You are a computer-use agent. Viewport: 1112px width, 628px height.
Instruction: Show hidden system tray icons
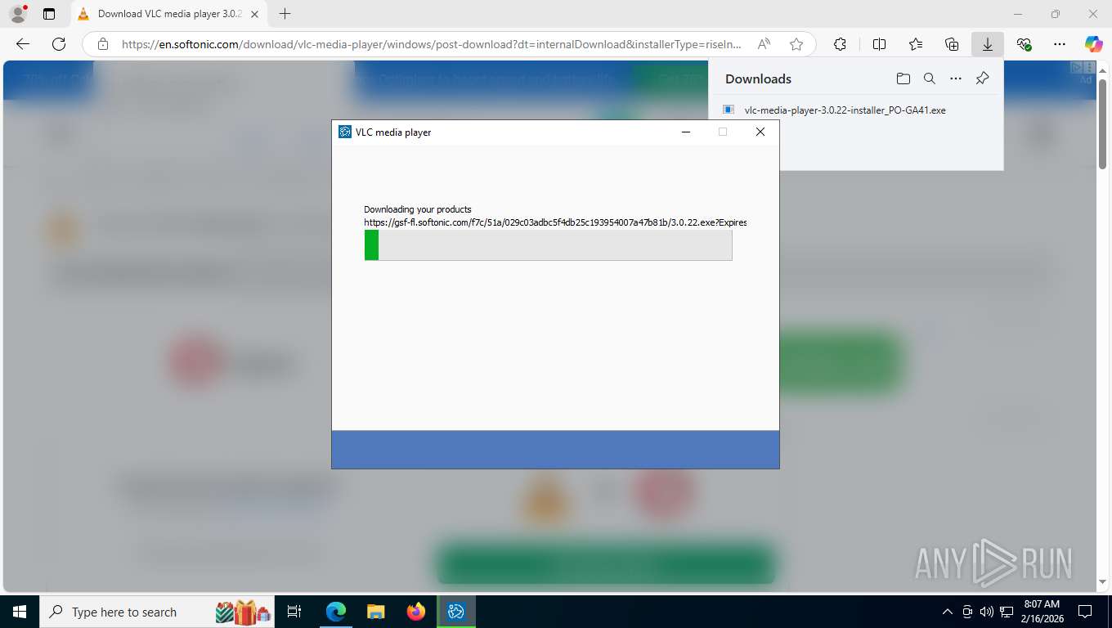pyautogui.click(x=948, y=612)
